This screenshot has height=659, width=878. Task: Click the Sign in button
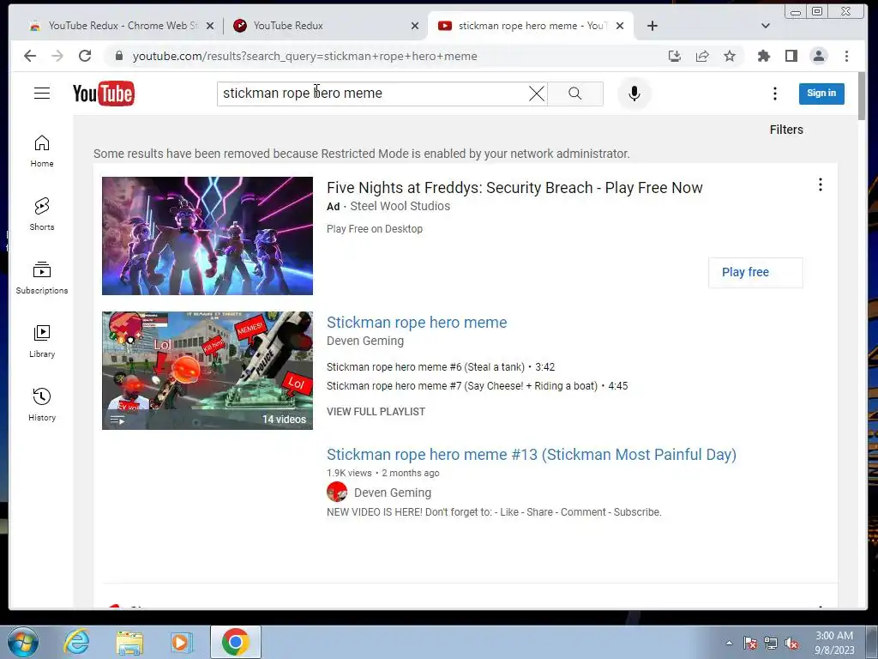pos(821,94)
